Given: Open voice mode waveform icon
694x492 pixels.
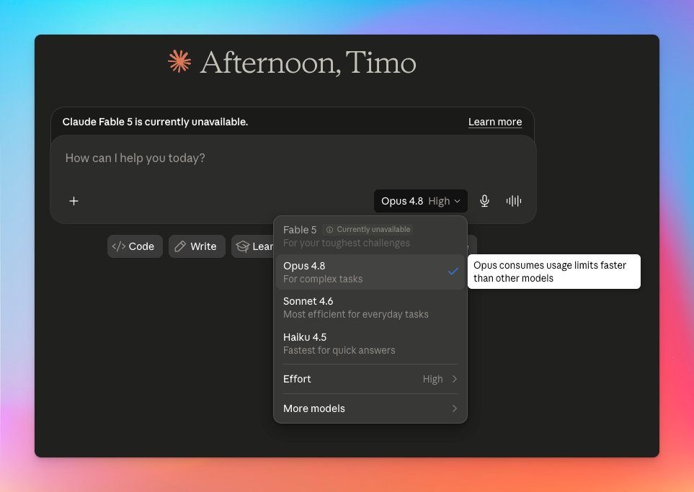Looking at the screenshot, I should click(514, 201).
